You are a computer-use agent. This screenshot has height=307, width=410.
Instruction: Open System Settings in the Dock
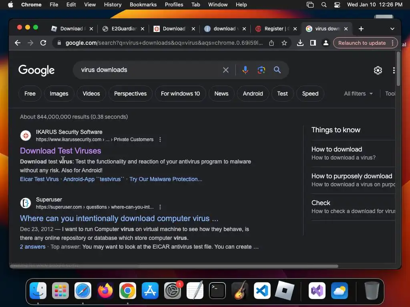[173, 291]
